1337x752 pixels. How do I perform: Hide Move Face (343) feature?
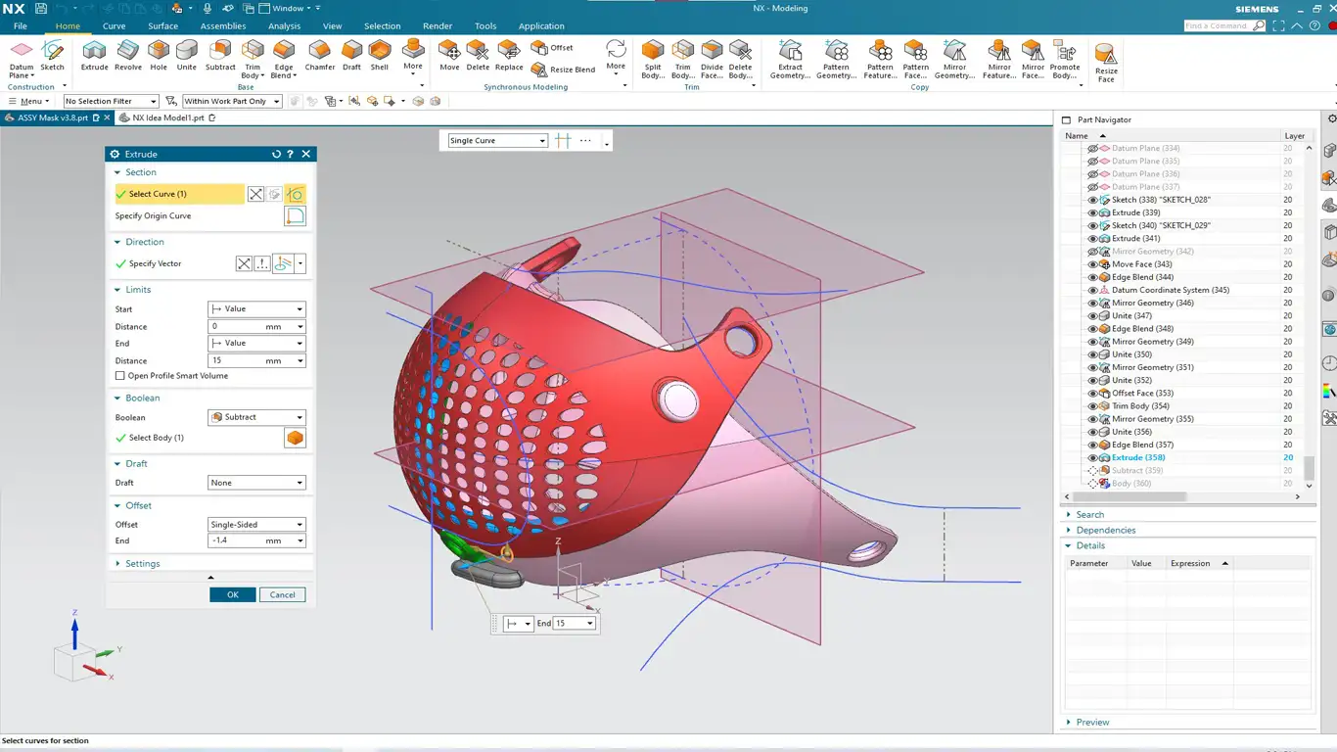[1093, 264]
